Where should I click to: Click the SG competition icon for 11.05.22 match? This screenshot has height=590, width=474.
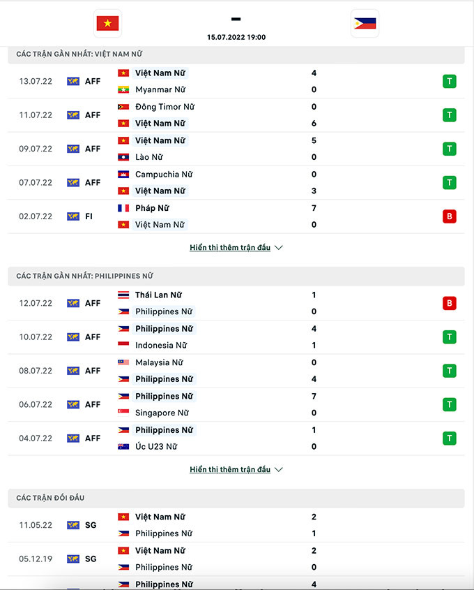point(73,525)
